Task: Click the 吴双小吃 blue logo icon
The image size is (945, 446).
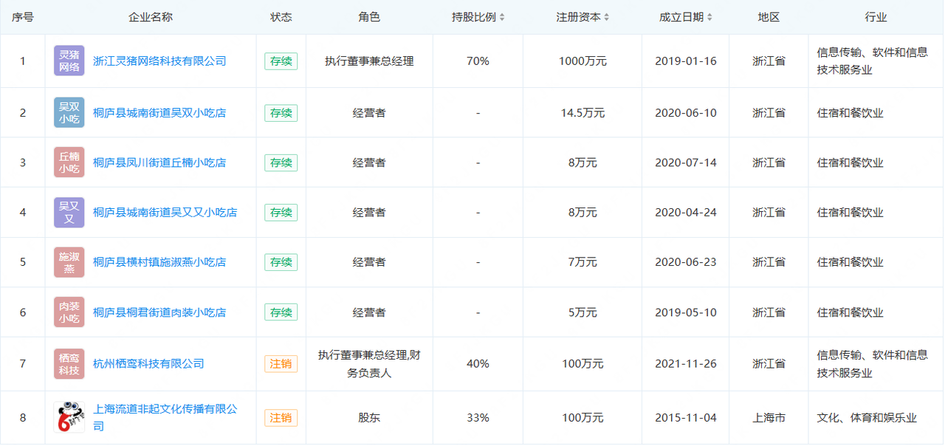Action: pyautogui.click(x=69, y=113)
